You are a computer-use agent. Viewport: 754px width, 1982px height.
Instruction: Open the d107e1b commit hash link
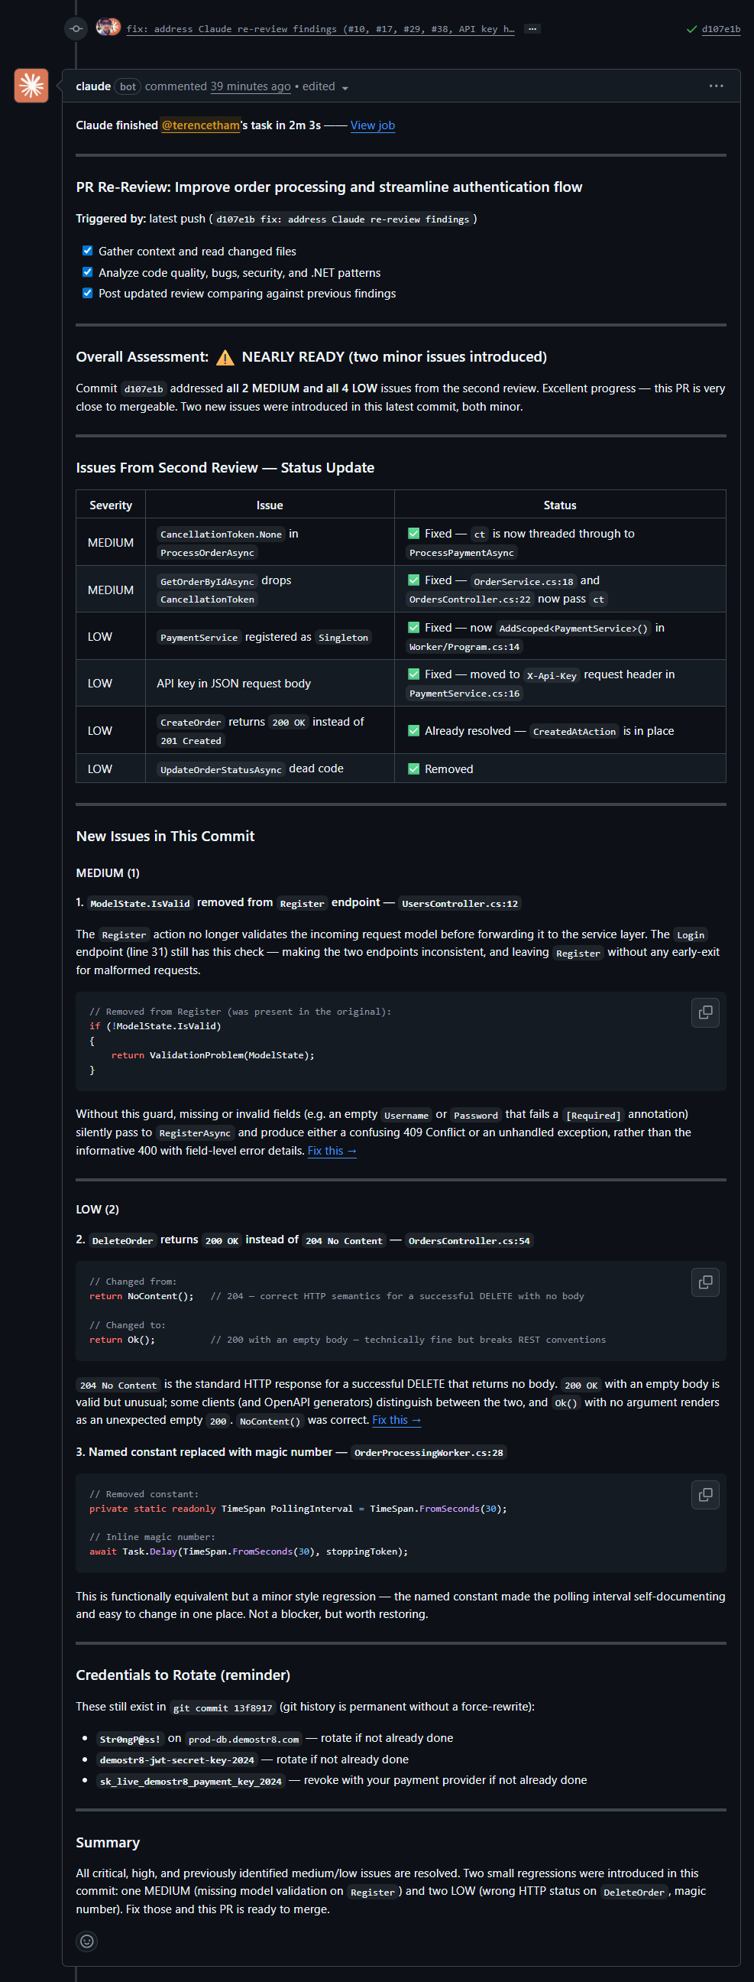coord(721,29)
